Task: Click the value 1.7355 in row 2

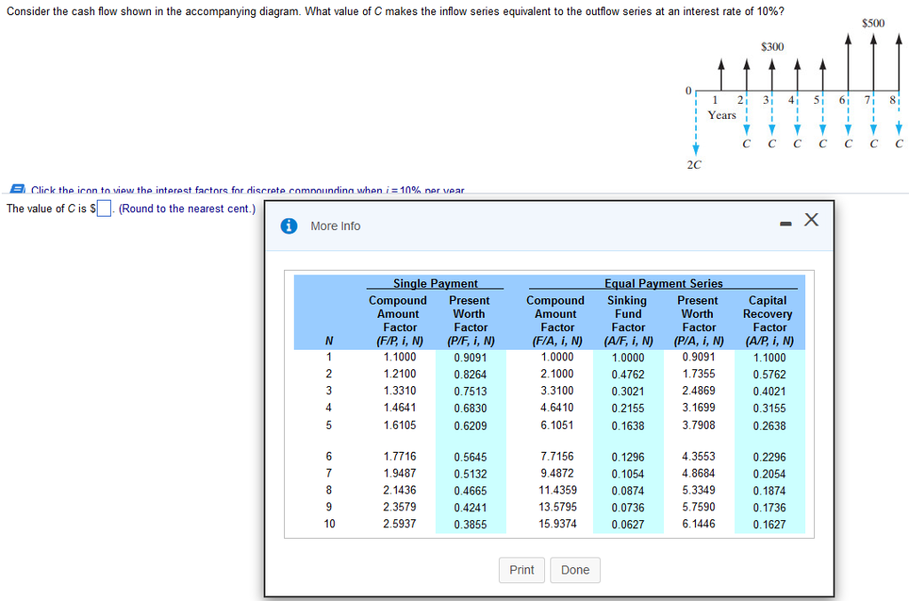Action: coord(699,374)
